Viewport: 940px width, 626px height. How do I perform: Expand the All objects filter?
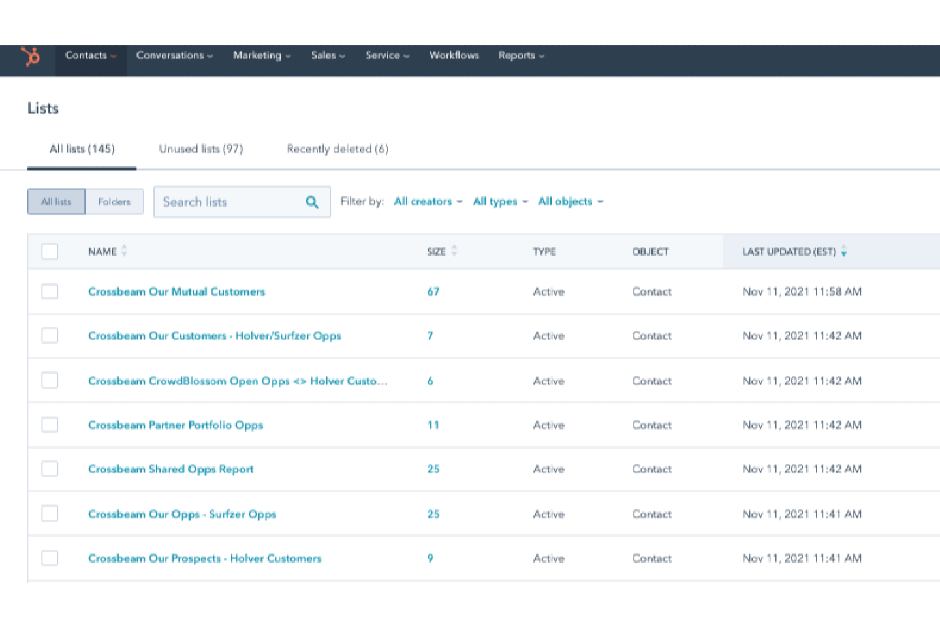(570, 201)
